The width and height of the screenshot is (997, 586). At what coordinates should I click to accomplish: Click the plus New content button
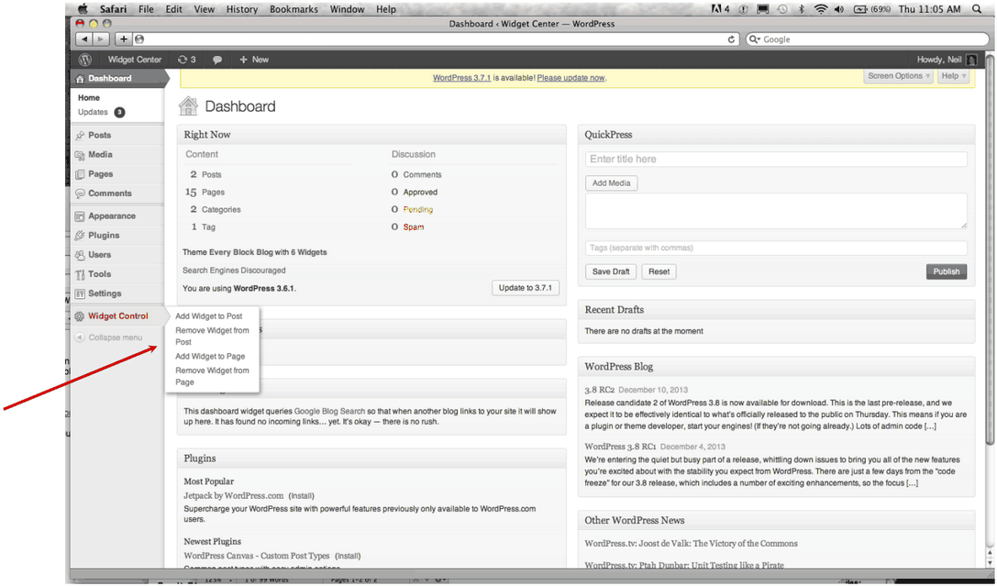tap(254, 59)
